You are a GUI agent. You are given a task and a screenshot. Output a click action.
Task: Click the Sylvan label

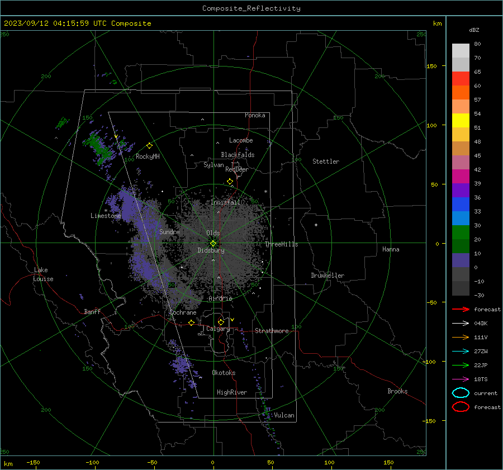(213, 165)
